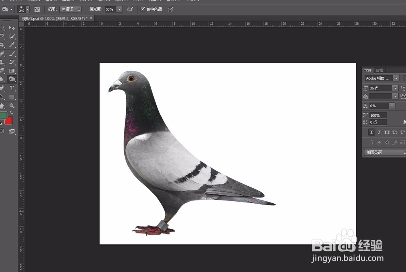Switch to the 段落 tab
Screen dimensions: 406x272
tap(380, 70)
